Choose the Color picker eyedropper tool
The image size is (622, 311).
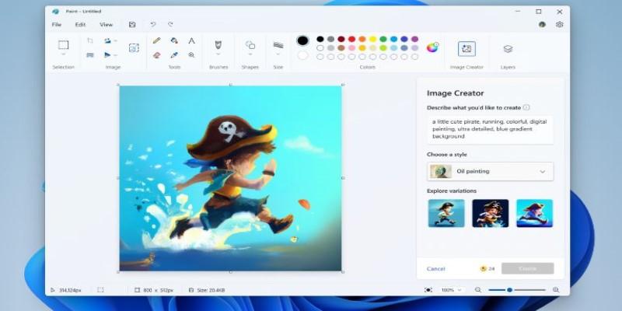pos(174,55)
